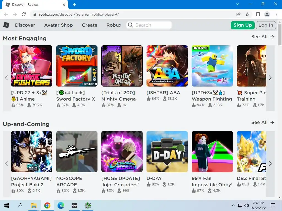Click See All for Up-and-Coming
This screenshot has width=282, height=211.
pos(262,122)
